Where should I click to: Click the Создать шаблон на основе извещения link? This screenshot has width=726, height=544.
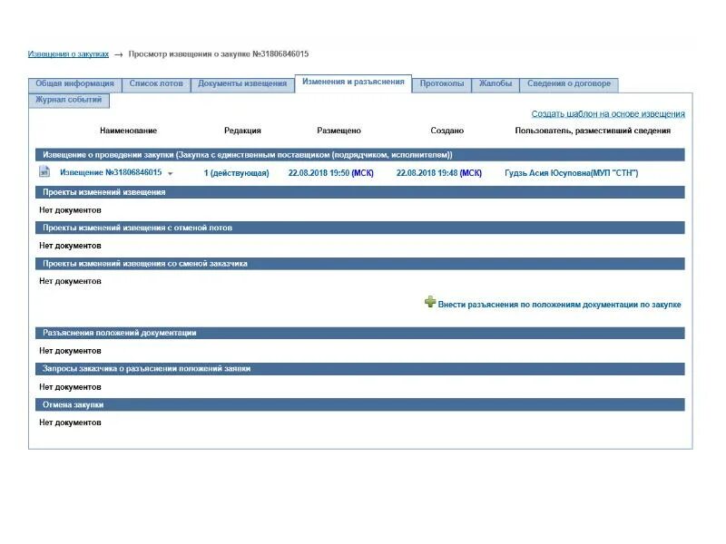pyautogui.click(x=608, y=114)
